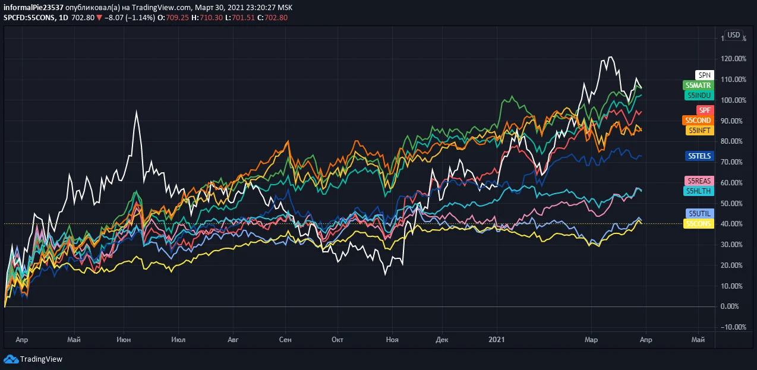This screenshot has height=370, width=757.
Task: Click the S5UTIL series label
Action: click(x=699, y=213)
